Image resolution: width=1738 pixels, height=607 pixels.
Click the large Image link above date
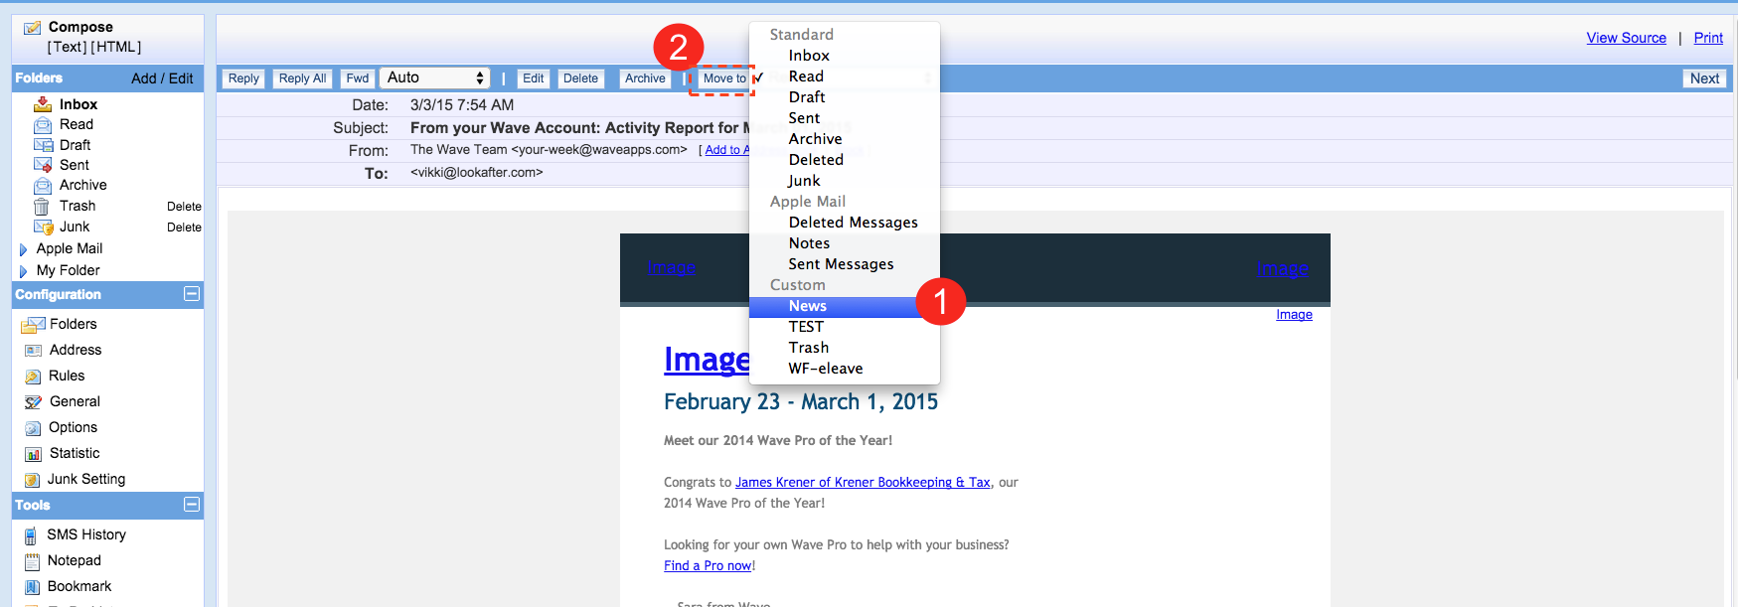[x=707, y=359]
